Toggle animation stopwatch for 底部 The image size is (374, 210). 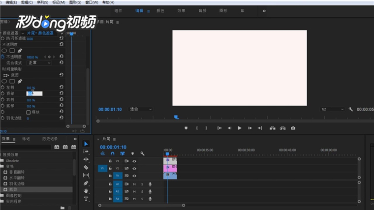pyautogui.click(x=2, y=106)
